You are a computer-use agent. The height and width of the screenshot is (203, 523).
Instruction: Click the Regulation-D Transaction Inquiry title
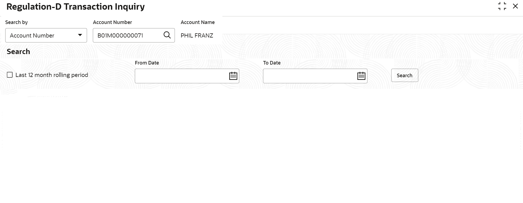(75, 7)
